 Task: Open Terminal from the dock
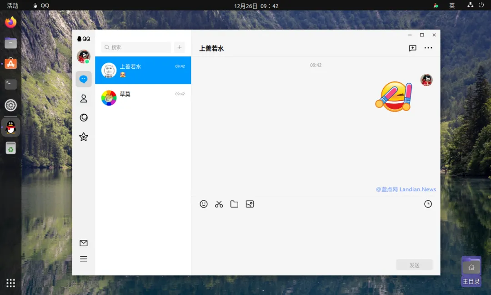[x=10, y=84]
